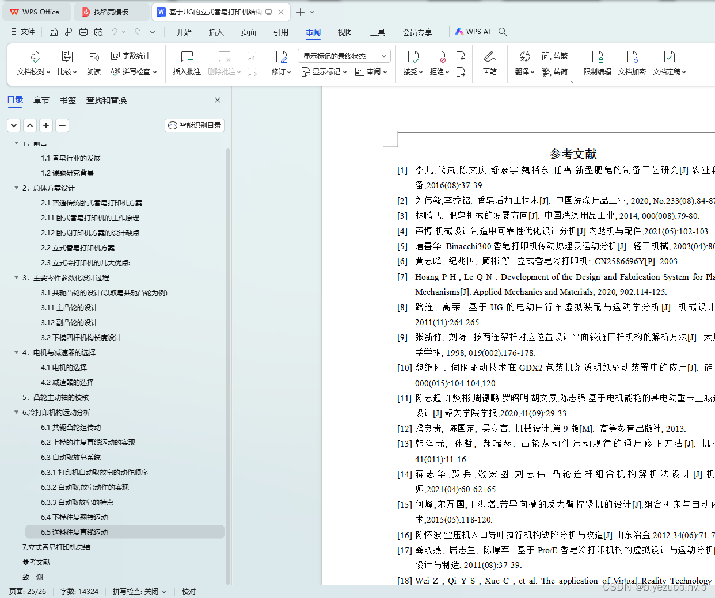Click the undo arrow icon
This screenshot has width=715, height=598.
[x=115, y=32]
